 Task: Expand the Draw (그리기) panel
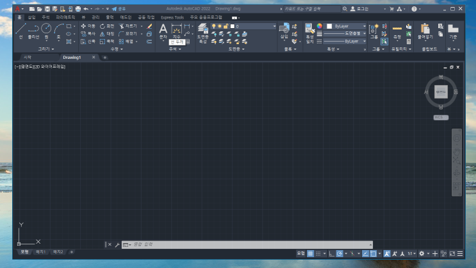46,49
